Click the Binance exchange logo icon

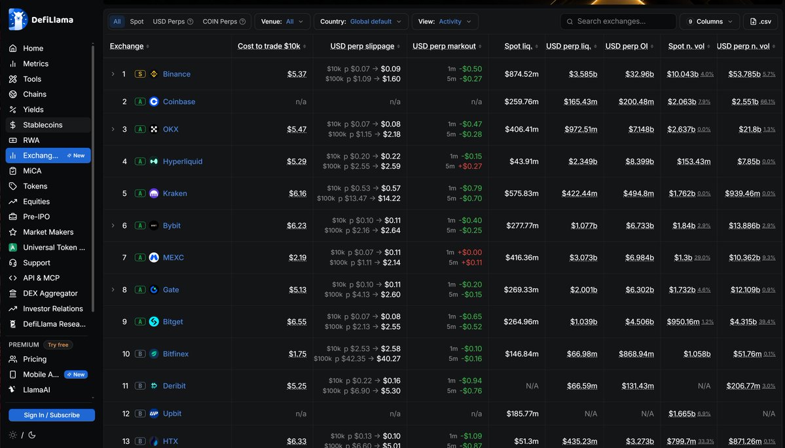coord(154,74)
